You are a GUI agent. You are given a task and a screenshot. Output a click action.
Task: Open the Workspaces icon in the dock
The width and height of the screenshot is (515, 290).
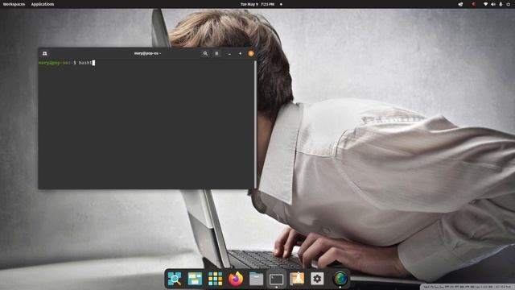[x=195, y=279]
